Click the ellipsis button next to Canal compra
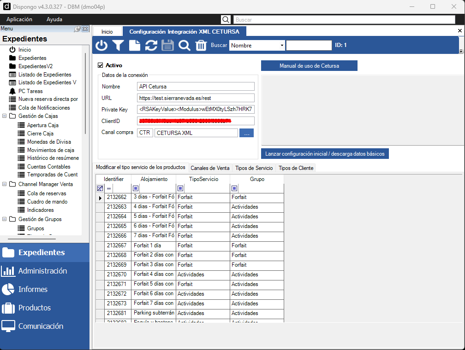The width and height of the screenshot is (465, 350). tap(246, 133)
